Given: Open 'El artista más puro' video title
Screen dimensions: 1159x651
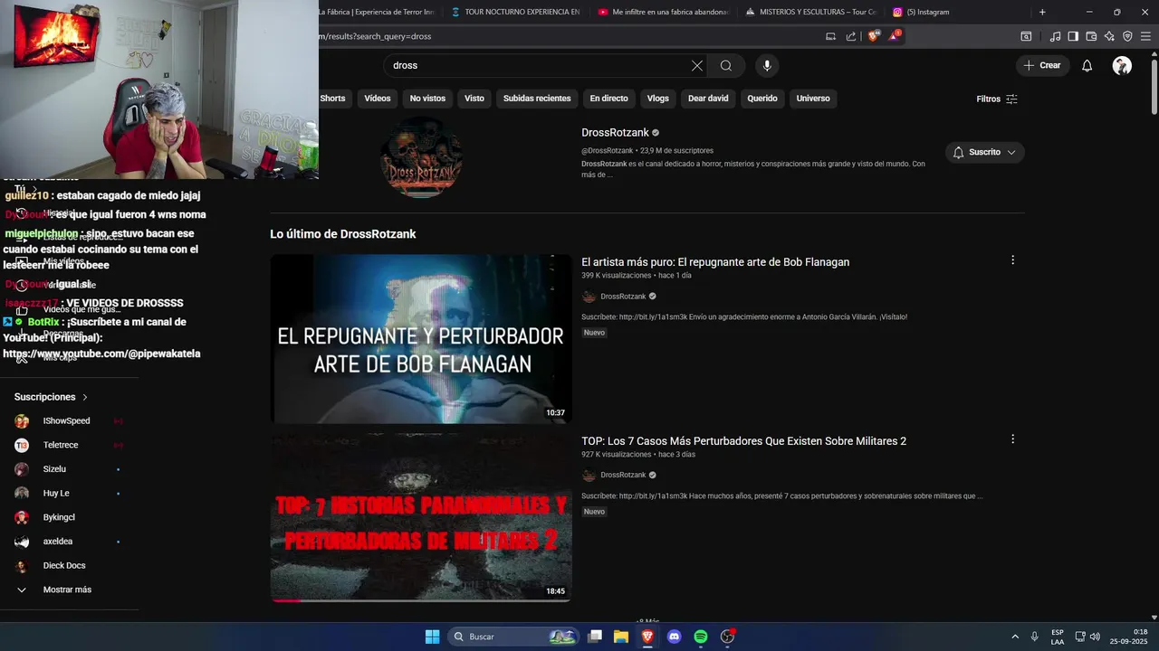Looking at the screenshot, I should pyautogui.click(x=715, y=262).
